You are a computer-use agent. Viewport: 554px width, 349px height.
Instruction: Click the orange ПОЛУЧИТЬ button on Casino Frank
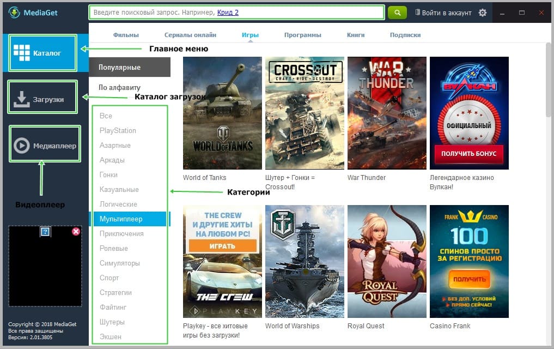tap(469, 279)
